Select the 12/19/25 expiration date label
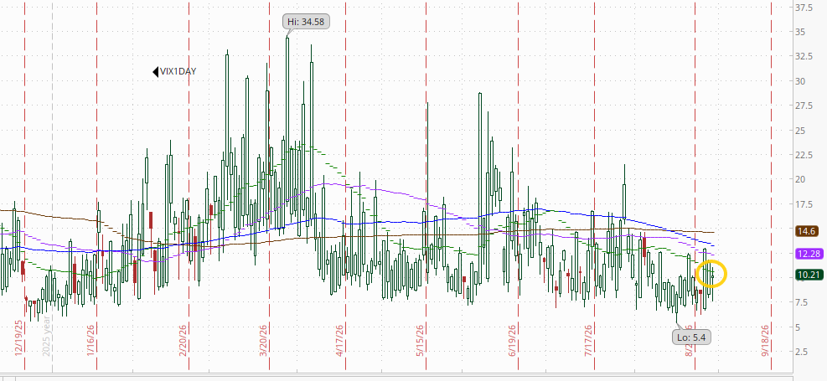This screenshot has height=381, width=827. 19,337
